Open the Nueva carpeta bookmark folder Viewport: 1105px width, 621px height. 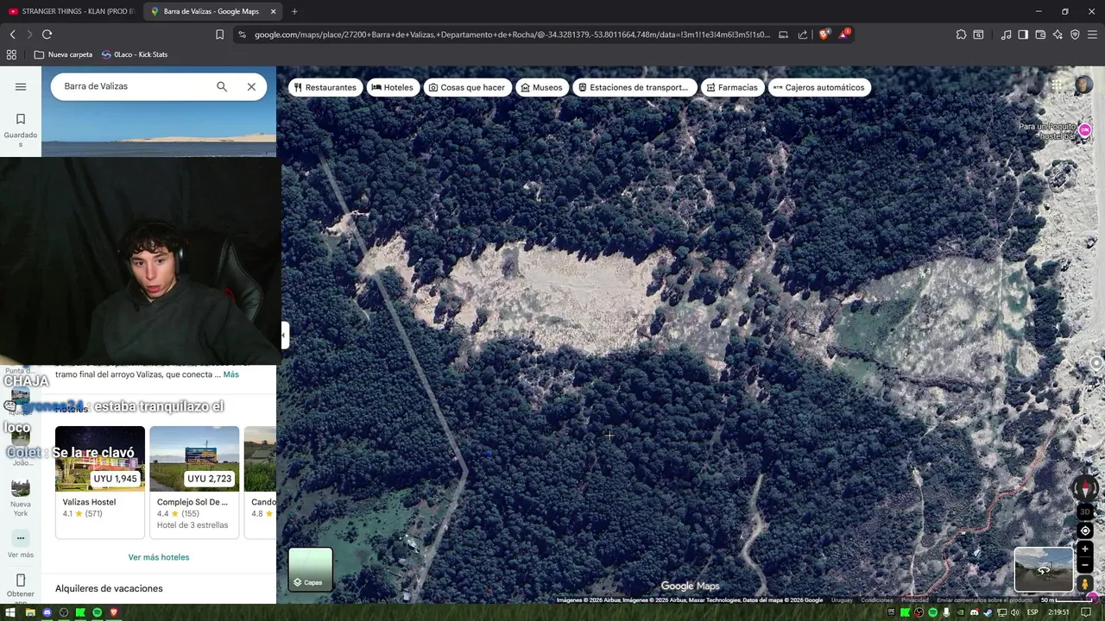[64, 54]
